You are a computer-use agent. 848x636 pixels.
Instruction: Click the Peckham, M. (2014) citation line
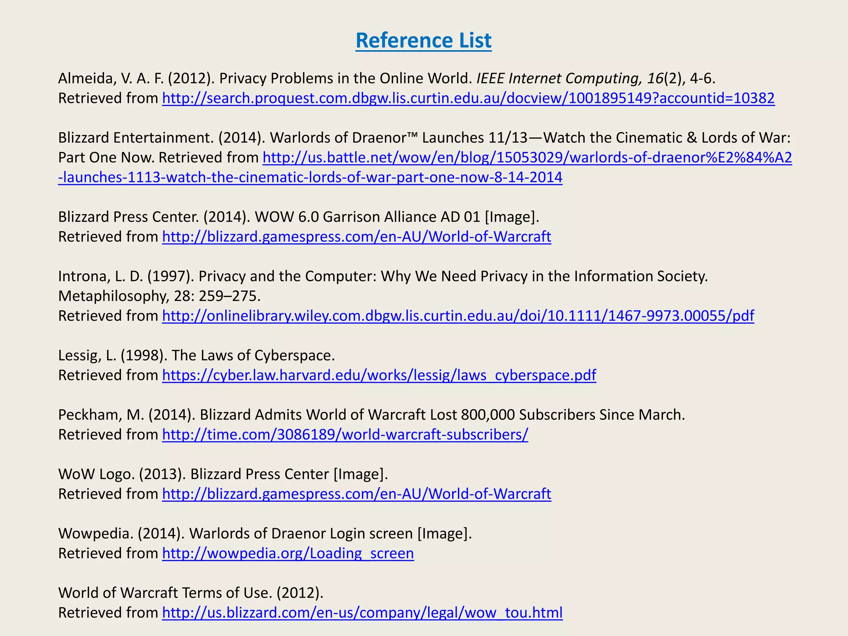click(371, 414)
